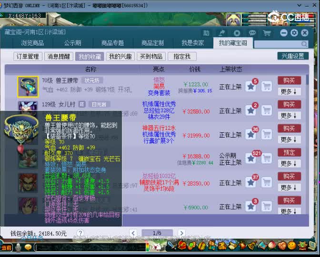
Task: Toggle favorite star on 兽王腰带 row
Action: [250, 87]
